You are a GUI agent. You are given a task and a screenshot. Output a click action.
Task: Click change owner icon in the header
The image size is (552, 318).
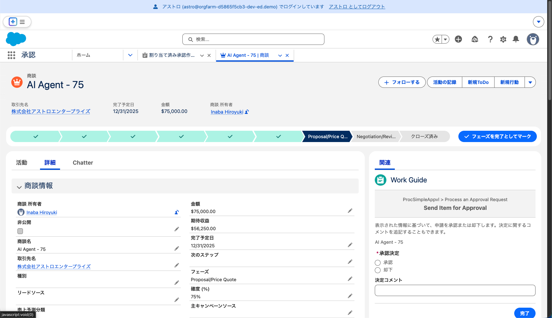pyautogui.click(x=247, y=112)
